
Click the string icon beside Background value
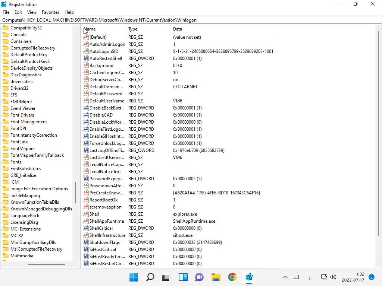point(85,65)
